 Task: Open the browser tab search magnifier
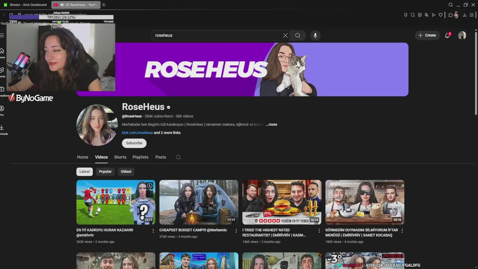pyautogui.click(x=451, y=5)
